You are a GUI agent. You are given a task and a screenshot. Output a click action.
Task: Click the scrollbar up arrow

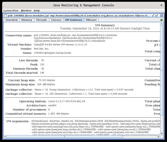tap(161, 24)
